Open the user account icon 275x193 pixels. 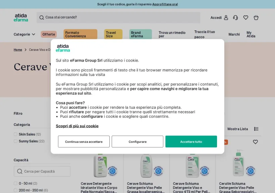tap(226, 17)
